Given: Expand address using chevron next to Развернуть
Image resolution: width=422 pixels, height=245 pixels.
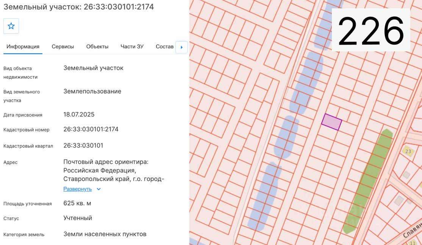Looking at the screenshot, I should pyautogui.click(x=99, y=189).
